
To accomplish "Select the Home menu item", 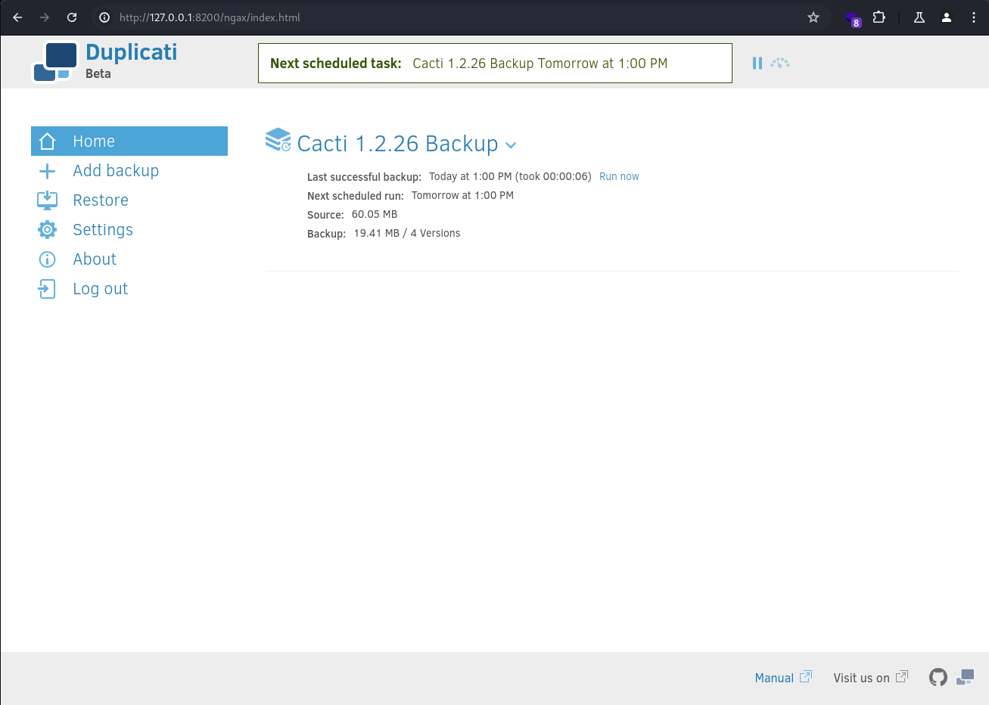I will (x=129, y=141).
